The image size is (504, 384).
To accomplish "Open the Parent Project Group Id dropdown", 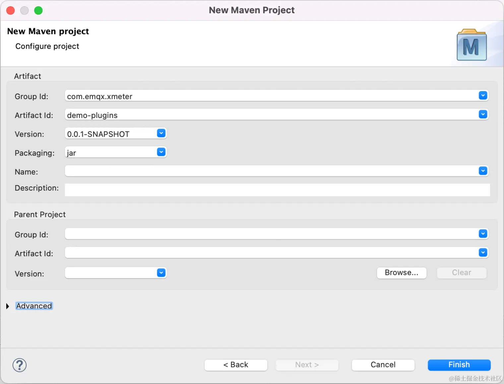I will [x=483, y=234].
